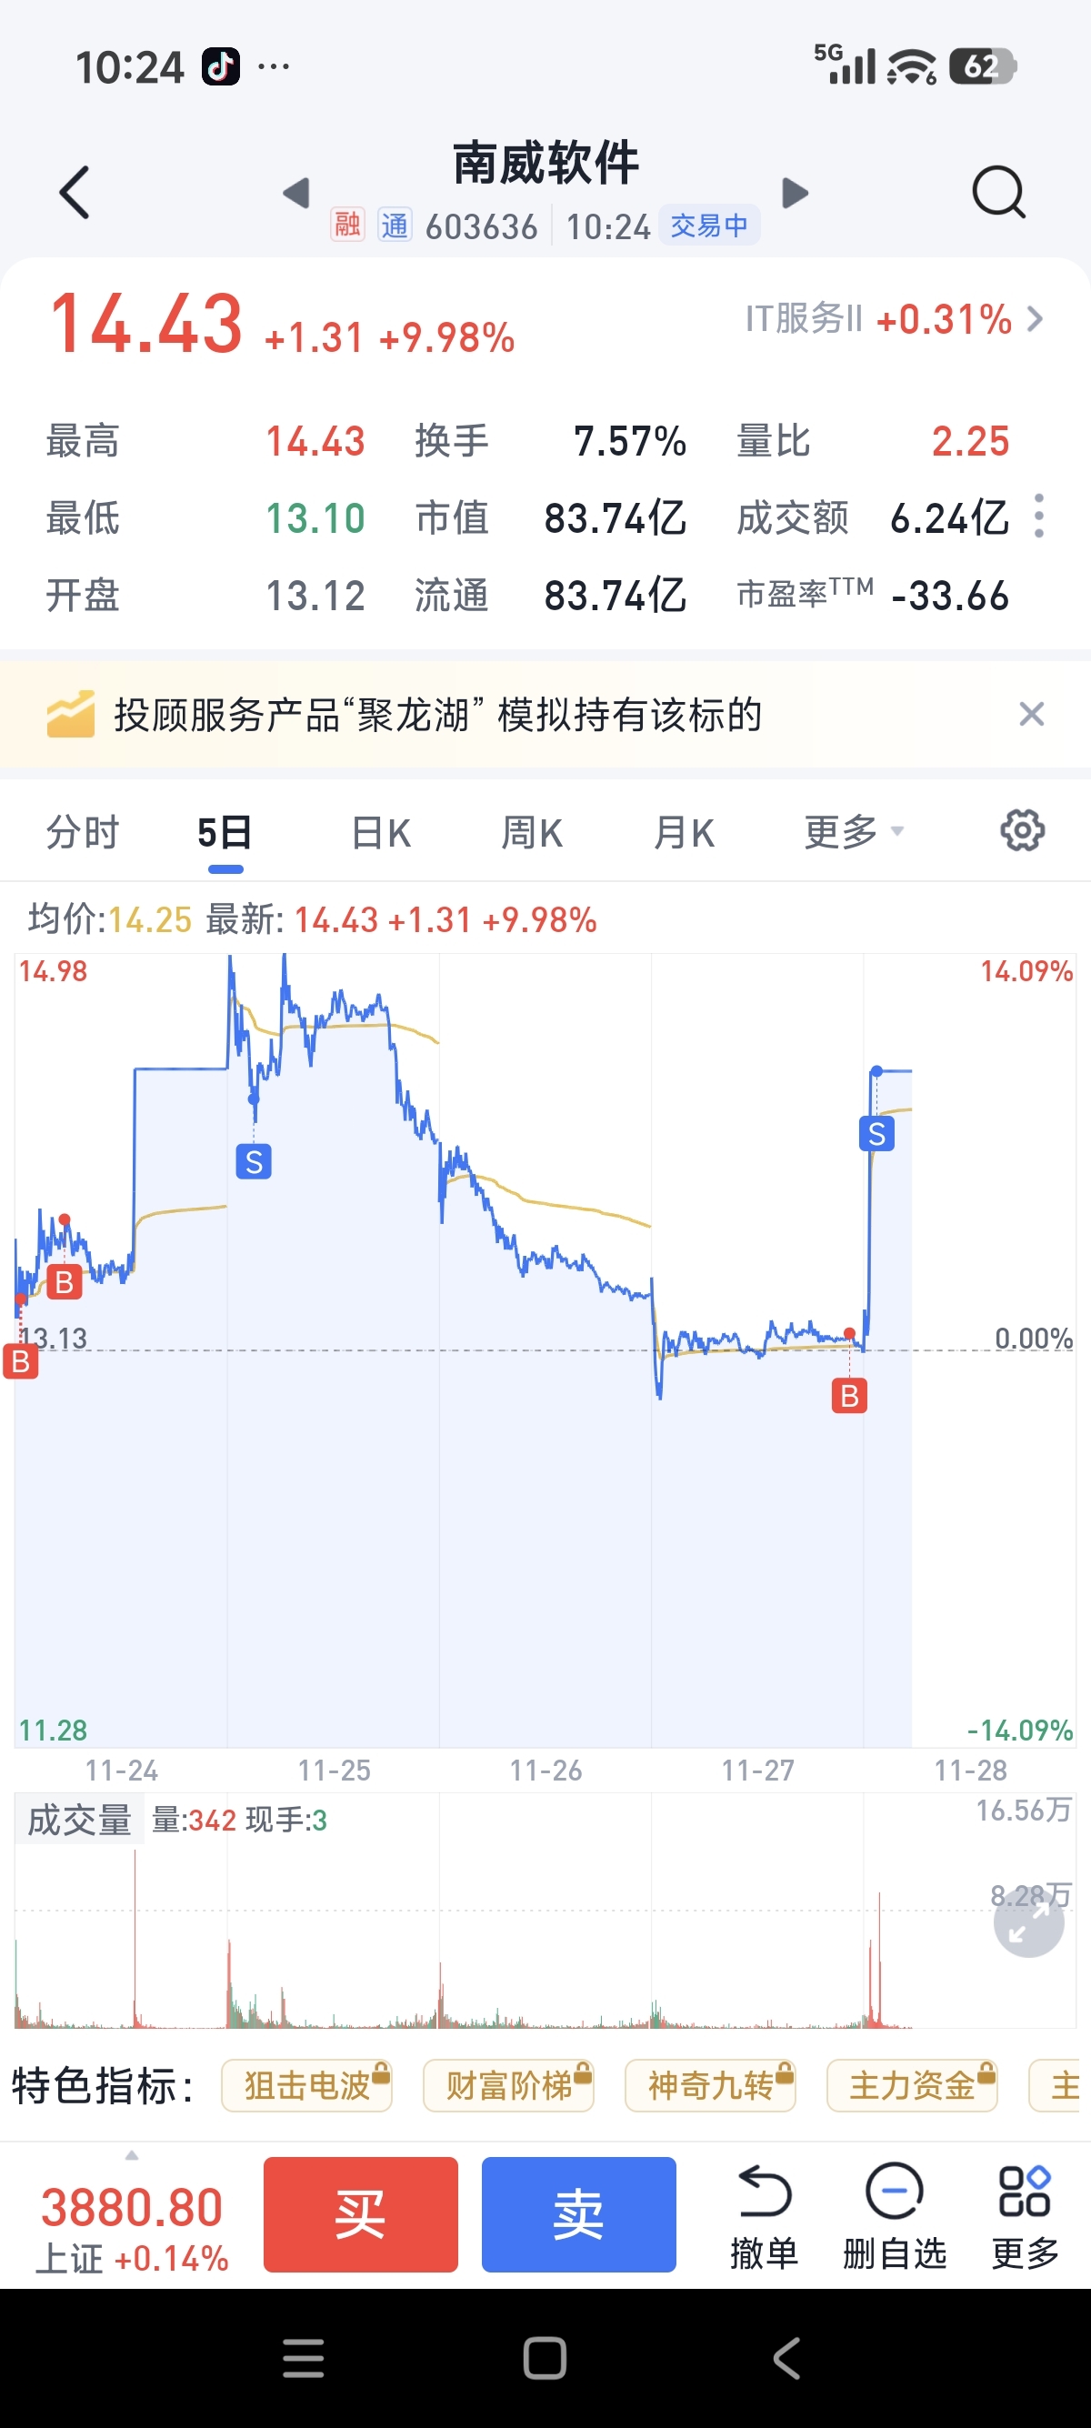This screenshot has height=2428, width=1091.
Task: Tap the 上证 index ticker 3880.80
Action: click(132, 2224)
